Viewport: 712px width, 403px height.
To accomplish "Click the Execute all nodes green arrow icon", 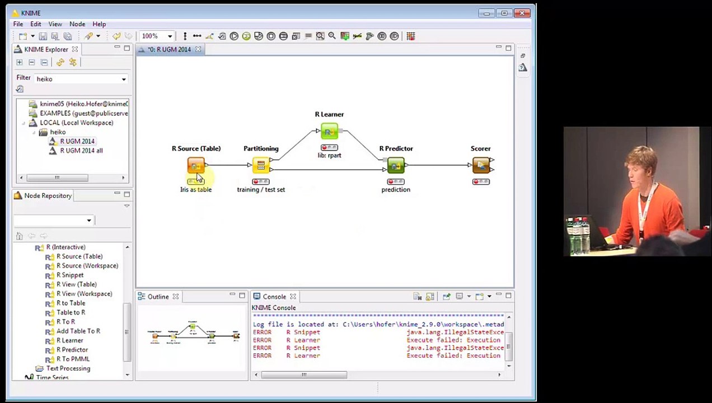I will [246, 36].
